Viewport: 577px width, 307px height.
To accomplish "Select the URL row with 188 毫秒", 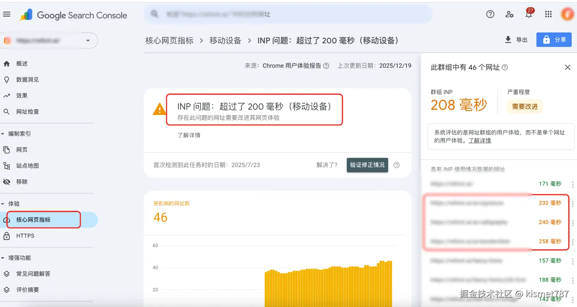I will coord(496,280).
